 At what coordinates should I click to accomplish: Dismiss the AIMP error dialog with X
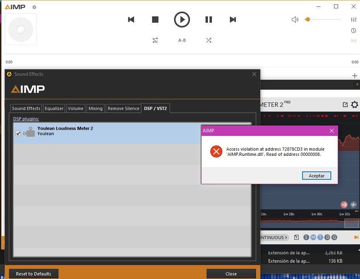tap(332, 131)
